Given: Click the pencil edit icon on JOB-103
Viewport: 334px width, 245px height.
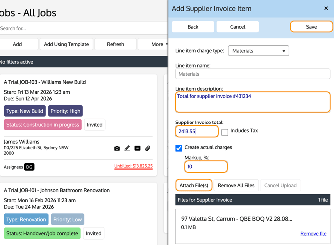Looking at the screenshot, I should tap(127, 148).
